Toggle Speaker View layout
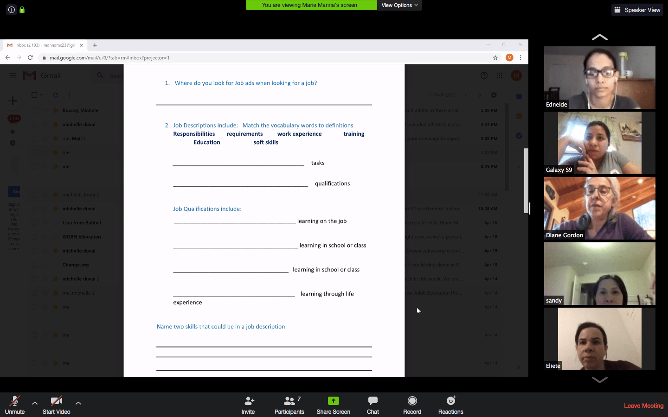The width and height of the screenshot is (668, 417). tap(637, 10)
